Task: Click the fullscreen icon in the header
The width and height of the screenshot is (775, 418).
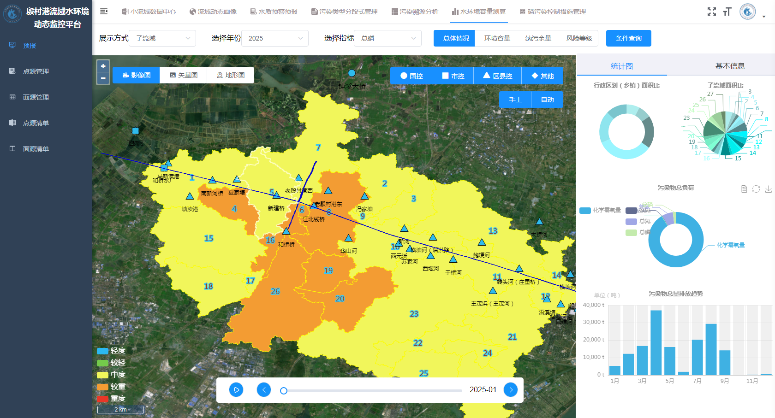Action: pos(712,12)
